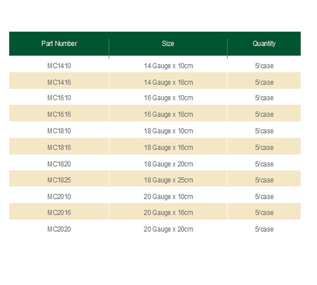This screenshot has width=317, height=285.
Task: Click the Part Number column header
Action: pos(59,44)
